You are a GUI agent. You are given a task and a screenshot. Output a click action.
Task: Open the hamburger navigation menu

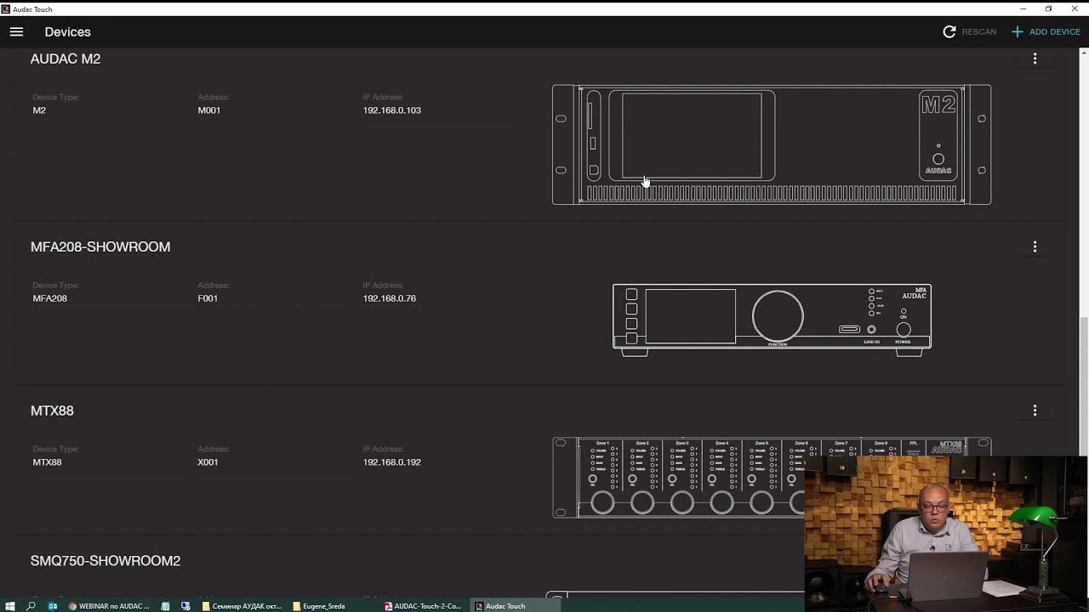click(16, 31)
